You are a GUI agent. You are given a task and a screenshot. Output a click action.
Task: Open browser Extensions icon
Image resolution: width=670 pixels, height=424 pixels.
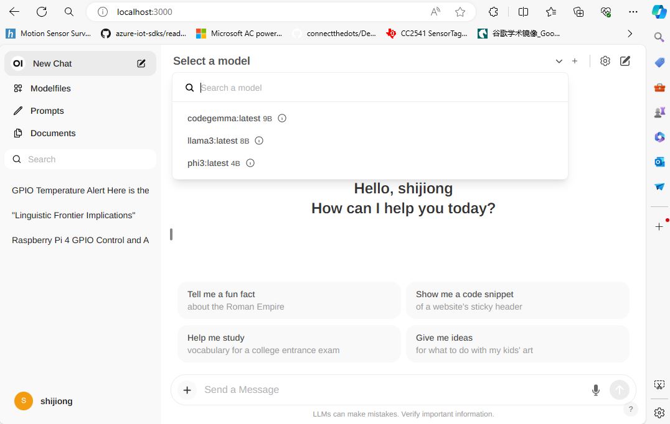pyautogui.click(x=494, y=12)
